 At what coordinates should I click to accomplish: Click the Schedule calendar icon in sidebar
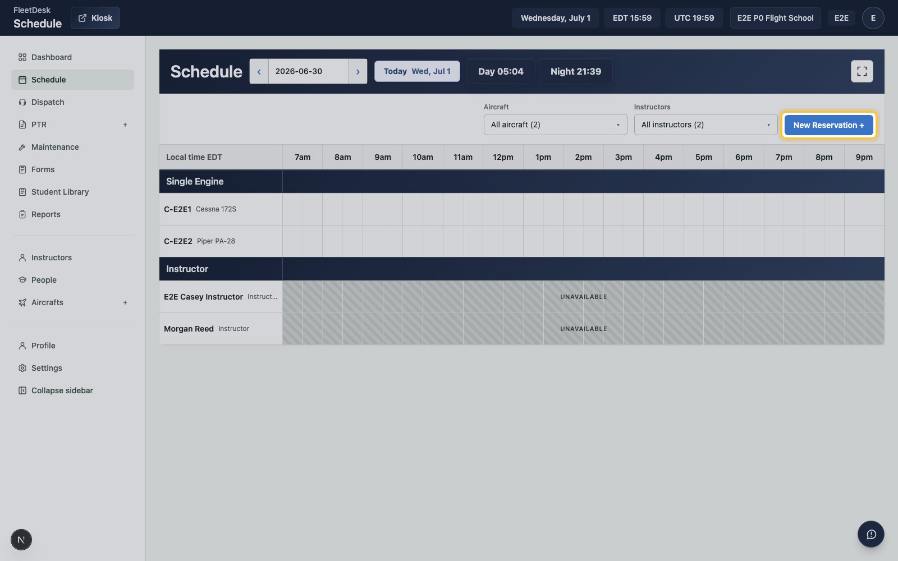(22, 80)
